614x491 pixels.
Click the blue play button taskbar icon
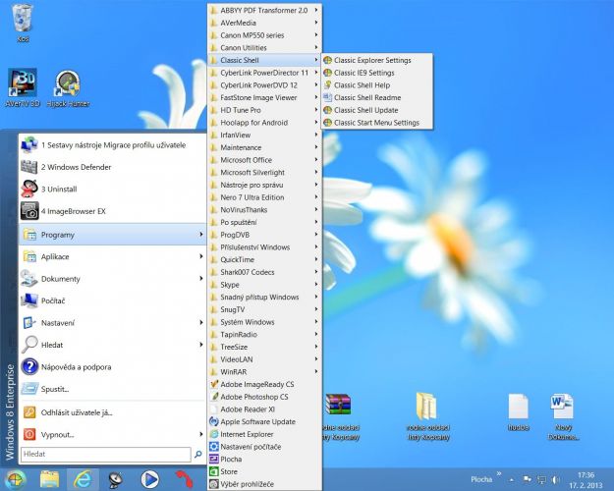pyautogui.click(x=149, y=479)
